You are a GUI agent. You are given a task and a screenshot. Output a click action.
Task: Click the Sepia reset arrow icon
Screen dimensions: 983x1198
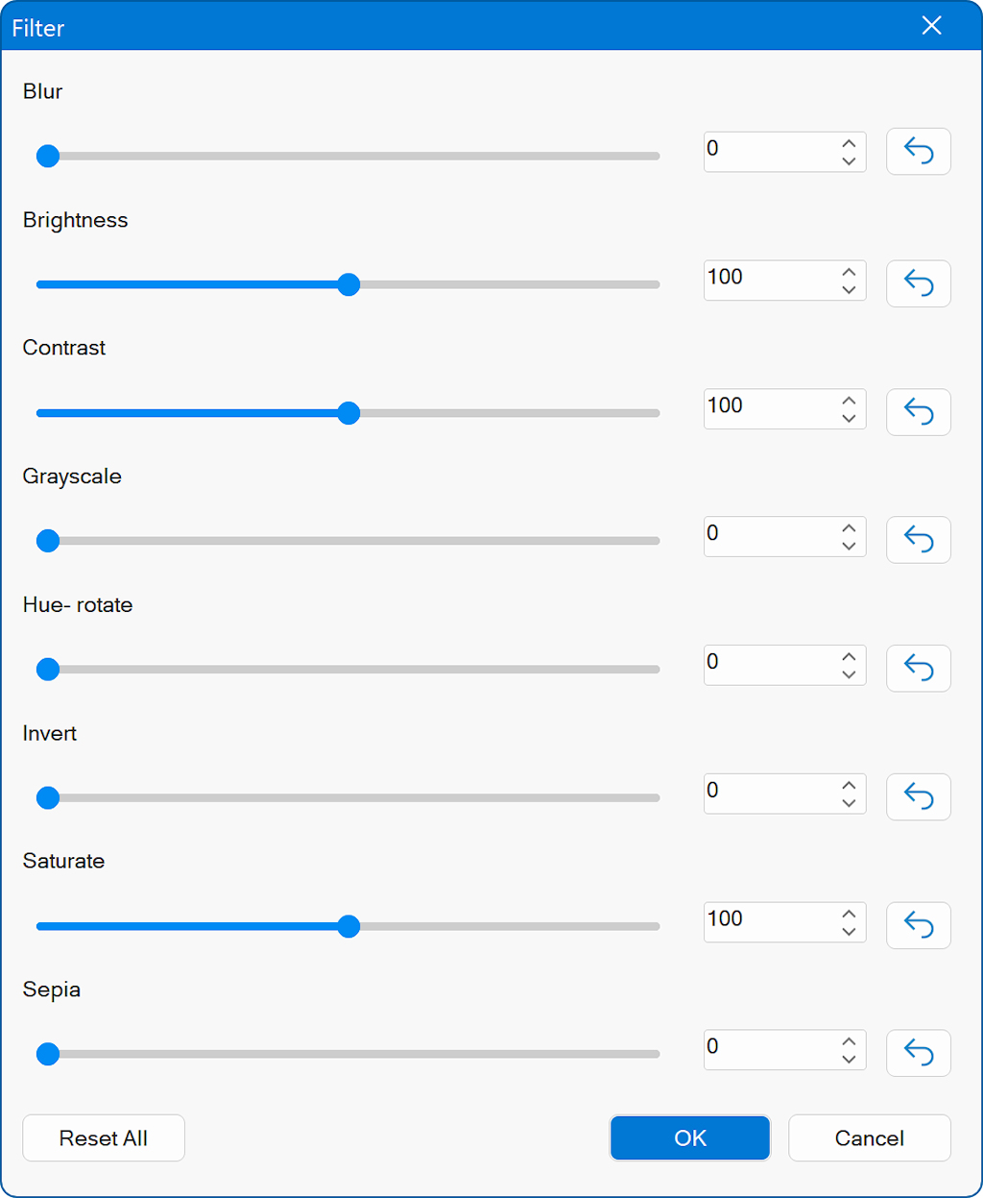coord(918,1053)
